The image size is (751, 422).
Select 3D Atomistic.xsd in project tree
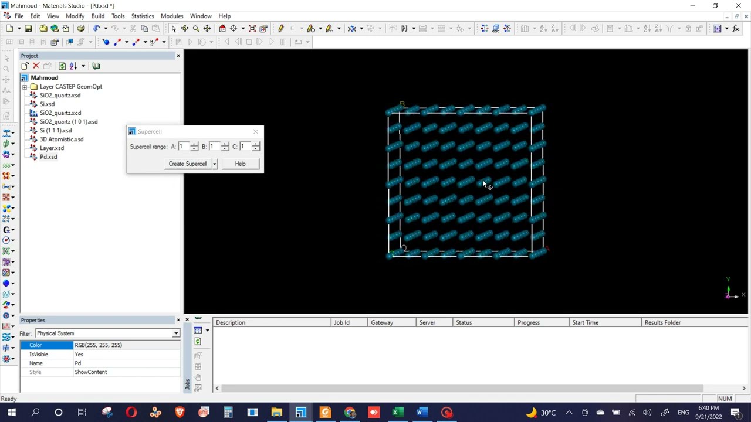tap(62, 139)
